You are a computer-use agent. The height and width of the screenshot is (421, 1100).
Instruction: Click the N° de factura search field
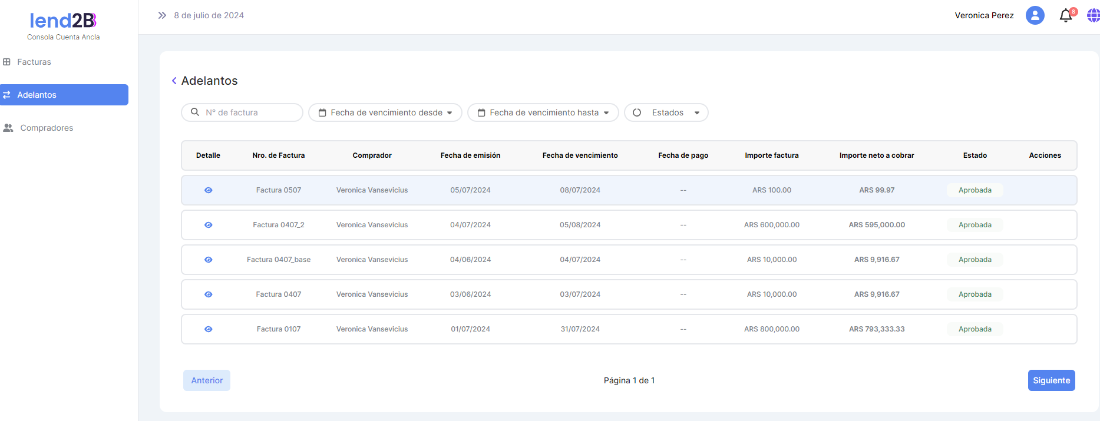point(247,112)
